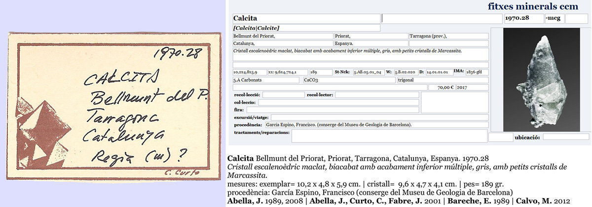Click the calcite crystal specimen photo

541,79
